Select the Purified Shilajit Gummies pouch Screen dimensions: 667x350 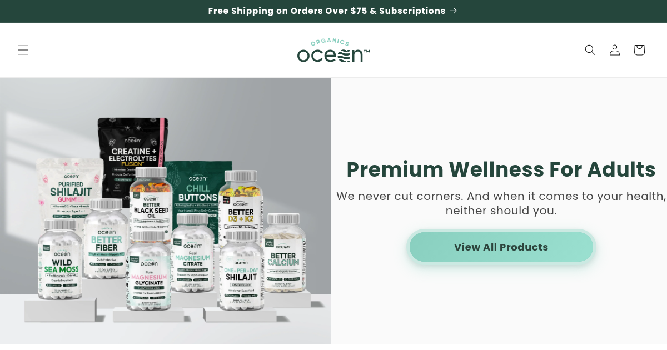(64, 186)
